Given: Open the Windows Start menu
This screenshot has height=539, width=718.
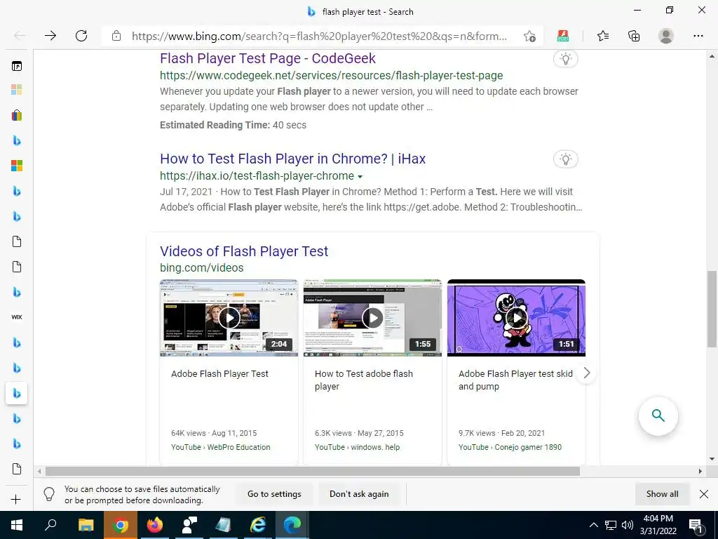Looking at the screenshot, I should [17, 525].
